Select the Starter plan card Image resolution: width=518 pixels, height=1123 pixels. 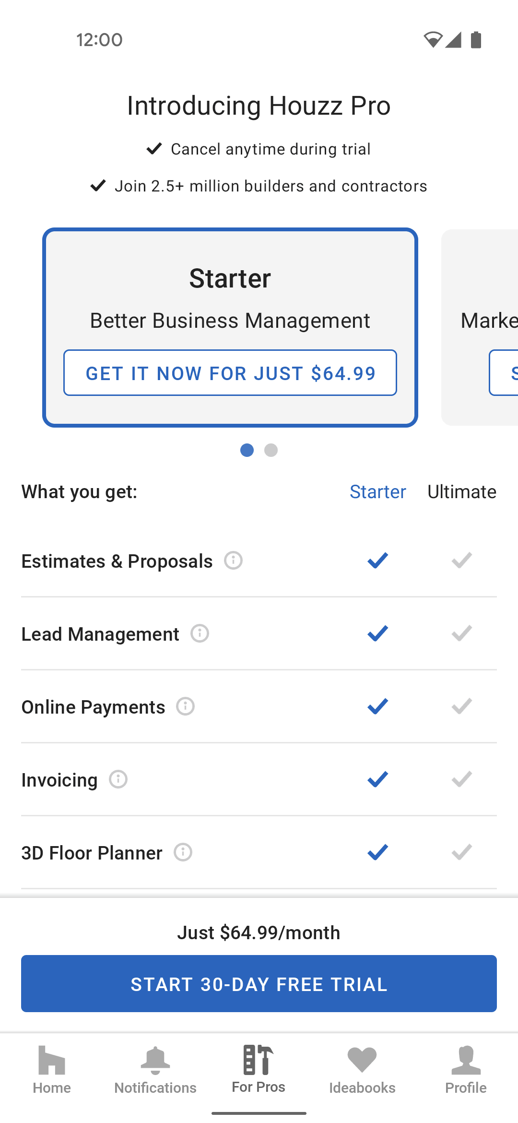tap(230, 327)
